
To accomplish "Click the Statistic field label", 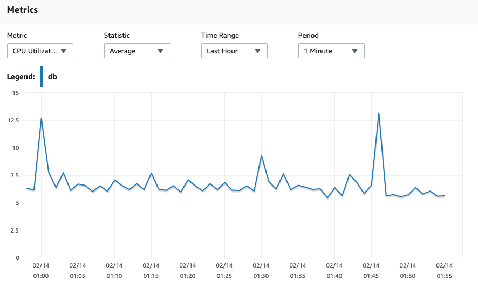I will coord(117,36).
